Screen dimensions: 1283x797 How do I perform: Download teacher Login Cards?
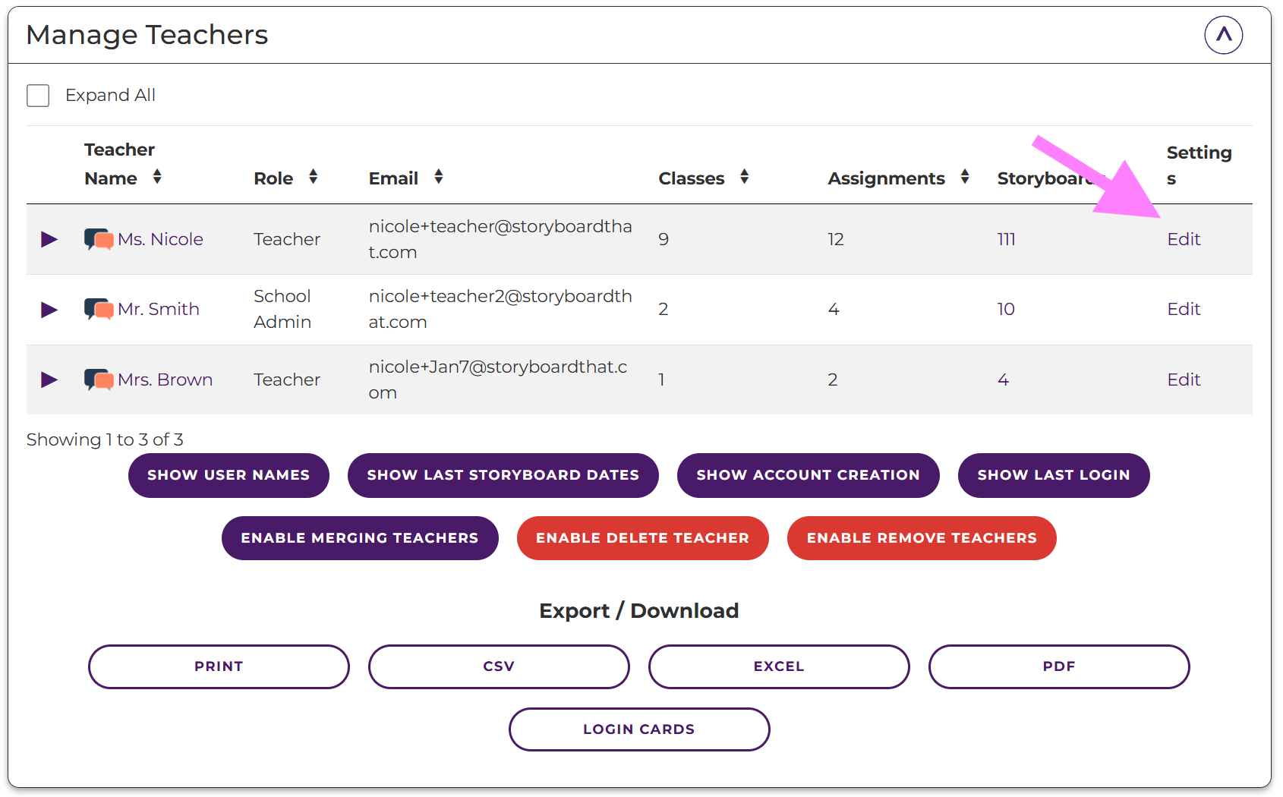638,729
